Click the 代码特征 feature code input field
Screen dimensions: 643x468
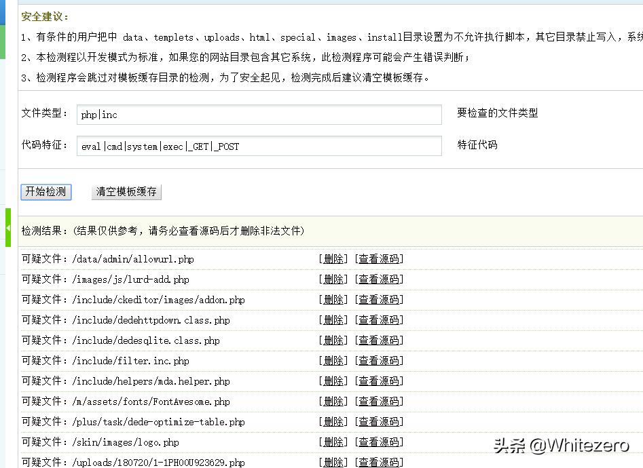pyautogui.click(x=258, y=146)
